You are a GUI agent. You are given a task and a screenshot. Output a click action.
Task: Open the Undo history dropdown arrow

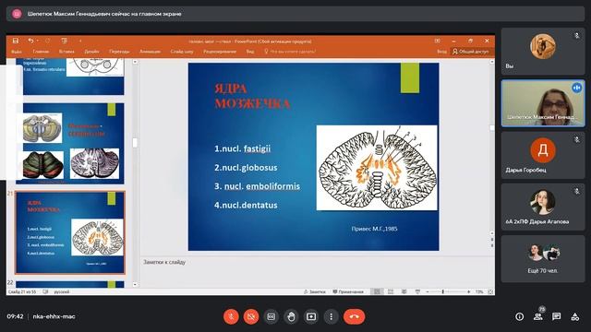pyautogui.click(x=38, y=41)
